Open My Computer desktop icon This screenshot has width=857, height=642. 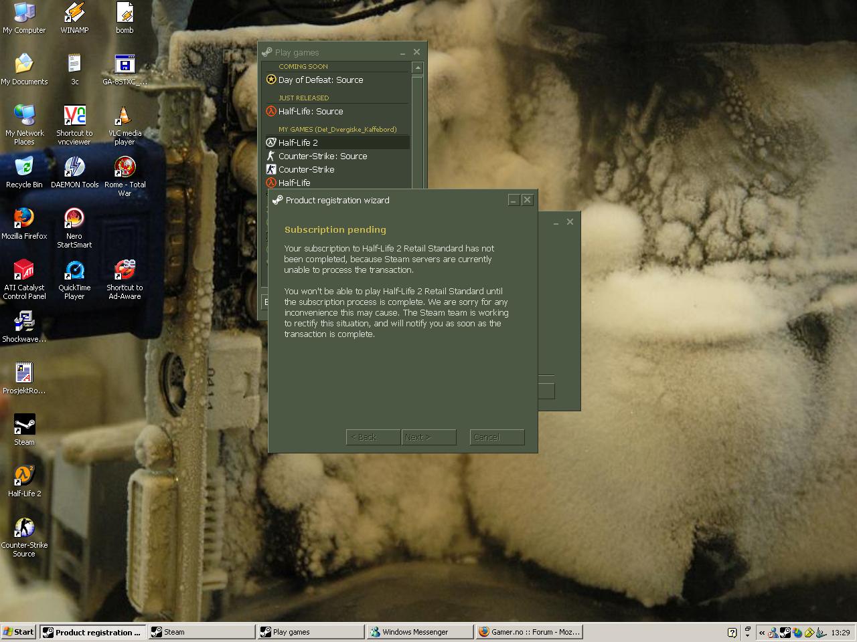click(x=24, y=18)
